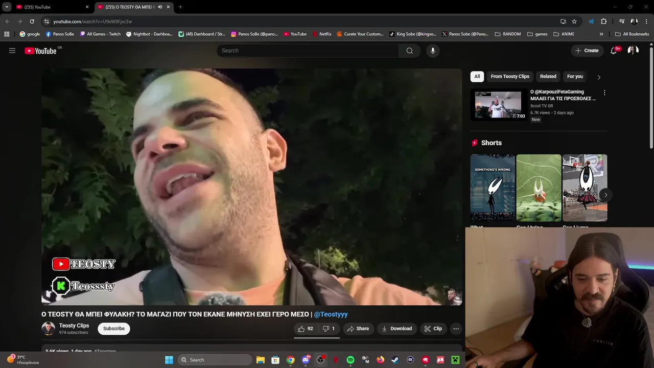Open the games bookmarks folder
The image size is (654, 368).
point(536,34)
